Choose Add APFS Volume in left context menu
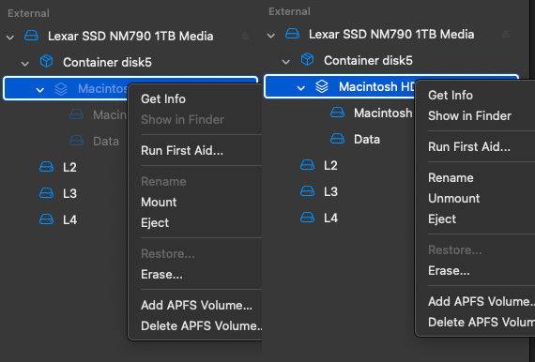535x362 pixels. 196,305
